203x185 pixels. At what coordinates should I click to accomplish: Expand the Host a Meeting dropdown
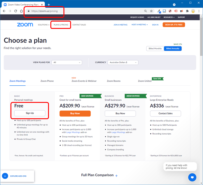click(140, 24)
